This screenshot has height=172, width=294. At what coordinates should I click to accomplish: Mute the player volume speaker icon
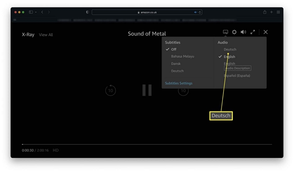tap(243, 32)
